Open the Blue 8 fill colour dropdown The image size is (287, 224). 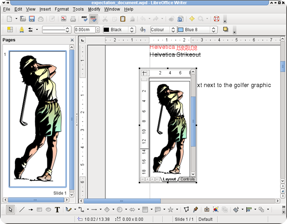[x=197, y=30]
